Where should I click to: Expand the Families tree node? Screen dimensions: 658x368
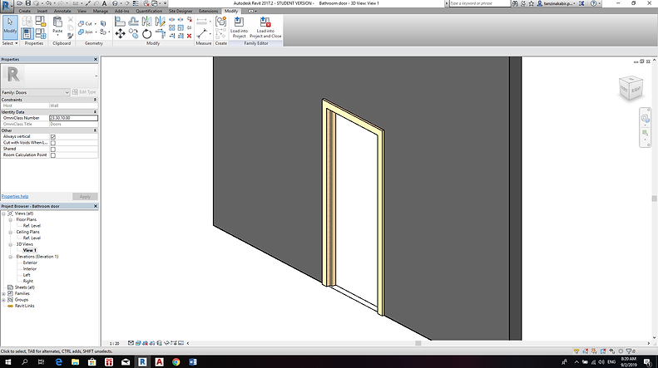(4, 293)
